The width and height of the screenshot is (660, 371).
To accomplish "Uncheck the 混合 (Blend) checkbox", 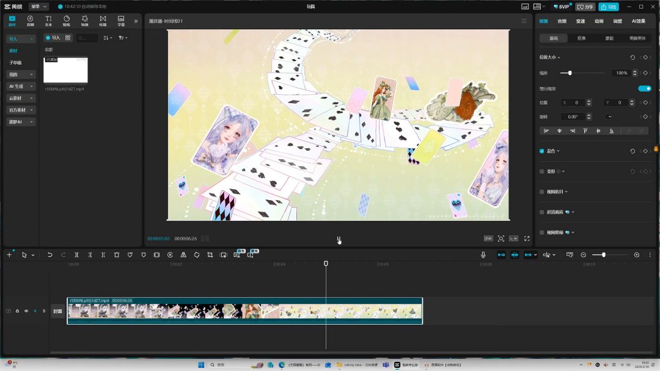I will [542, 151].
